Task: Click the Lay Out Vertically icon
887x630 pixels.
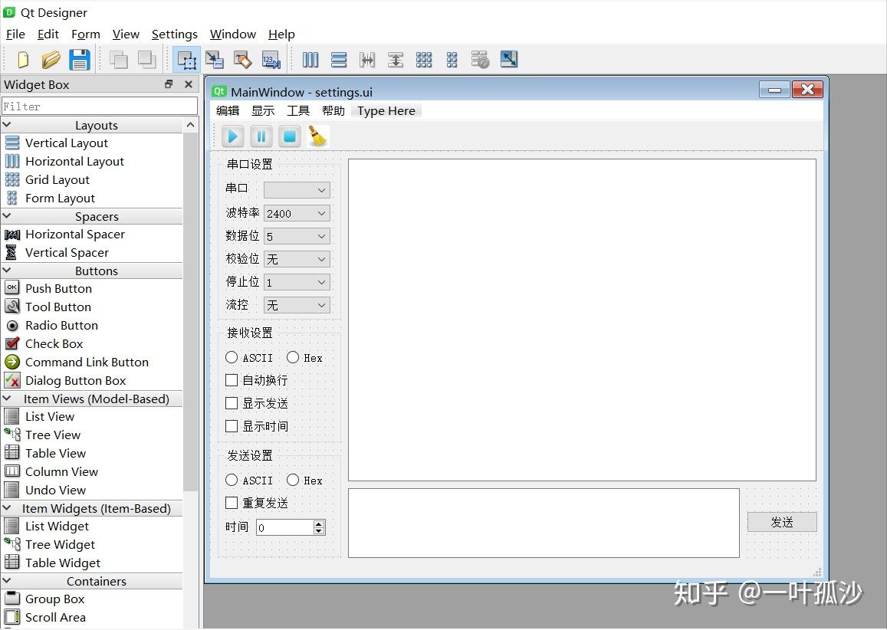Action: (x=339, y=59)
